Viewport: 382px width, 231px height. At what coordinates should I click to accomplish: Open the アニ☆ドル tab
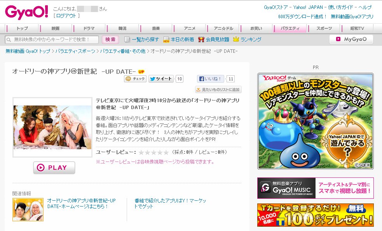tap(223, 28)
